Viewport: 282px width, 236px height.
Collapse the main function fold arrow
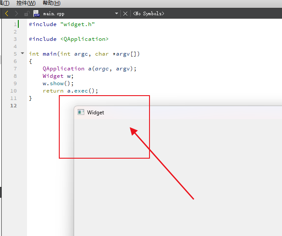coord(23,53)
